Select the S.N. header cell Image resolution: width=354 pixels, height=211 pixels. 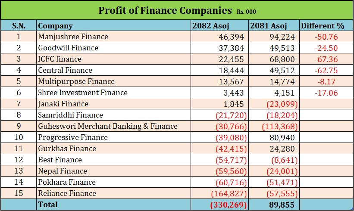[19, 26]
